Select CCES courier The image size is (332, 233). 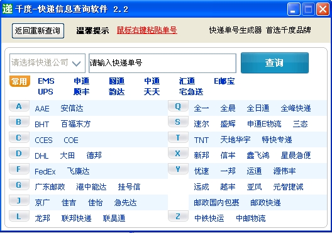tap(43, 140)
